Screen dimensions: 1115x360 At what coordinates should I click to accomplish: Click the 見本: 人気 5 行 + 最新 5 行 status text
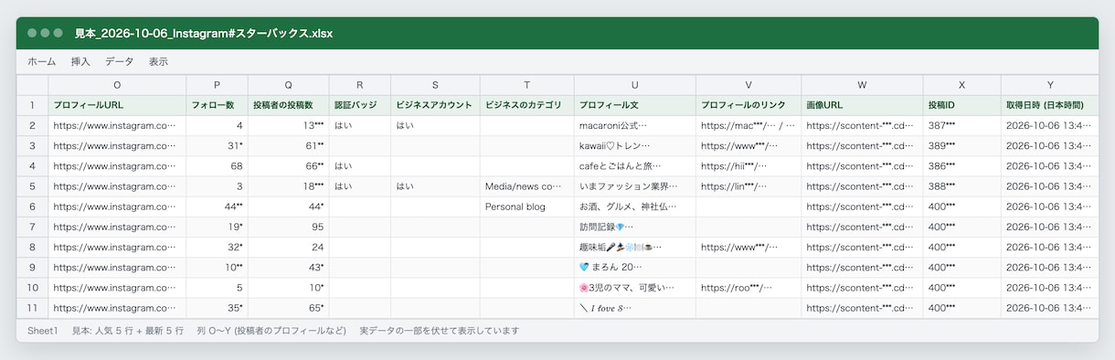point(127,330)
